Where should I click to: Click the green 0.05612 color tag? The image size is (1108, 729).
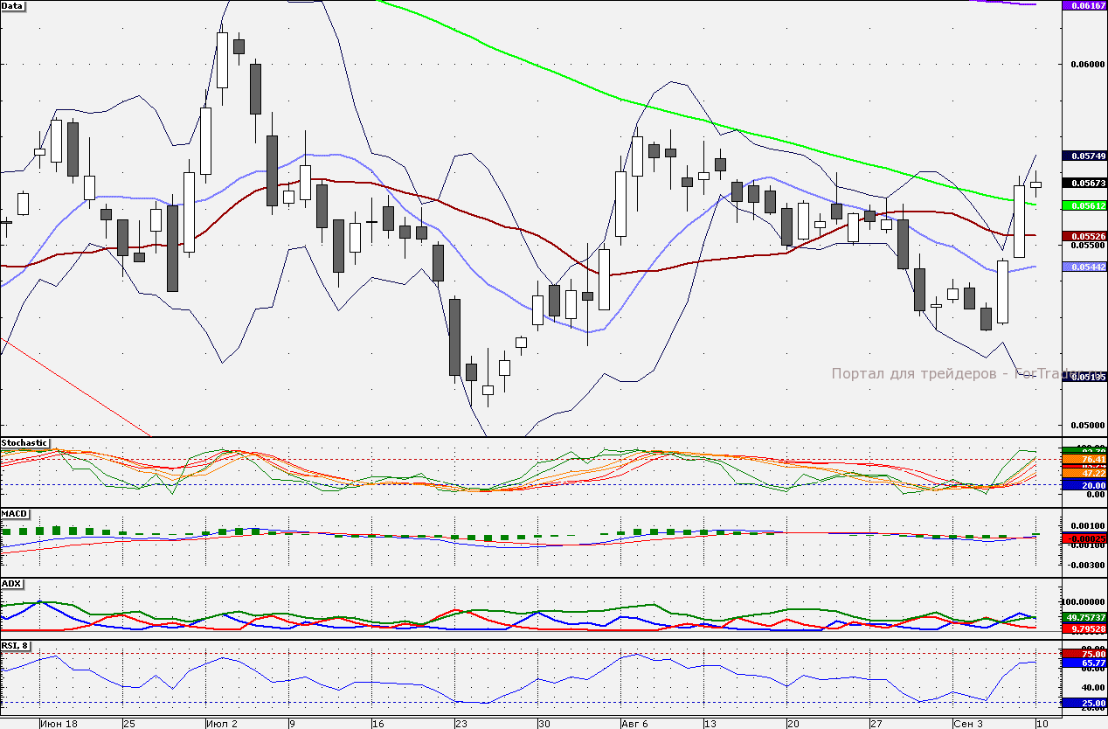point(1084,206)
